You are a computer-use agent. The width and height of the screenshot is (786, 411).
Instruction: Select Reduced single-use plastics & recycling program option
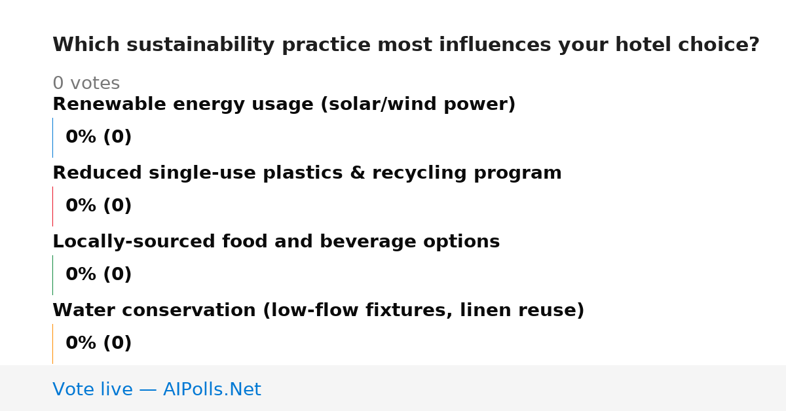tap(307, 173)
